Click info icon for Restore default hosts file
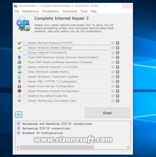Viewport: 156px width, 157px height. (x=113, y=96)
